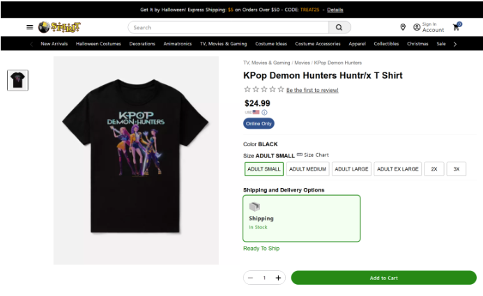Open the Size Chart ruler icon
Image resolution: width=483 pixels, height=296 pixels.
(x=300, y=155)
